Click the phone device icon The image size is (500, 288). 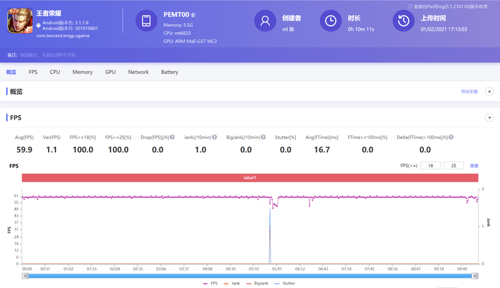(x=146, y=21)
